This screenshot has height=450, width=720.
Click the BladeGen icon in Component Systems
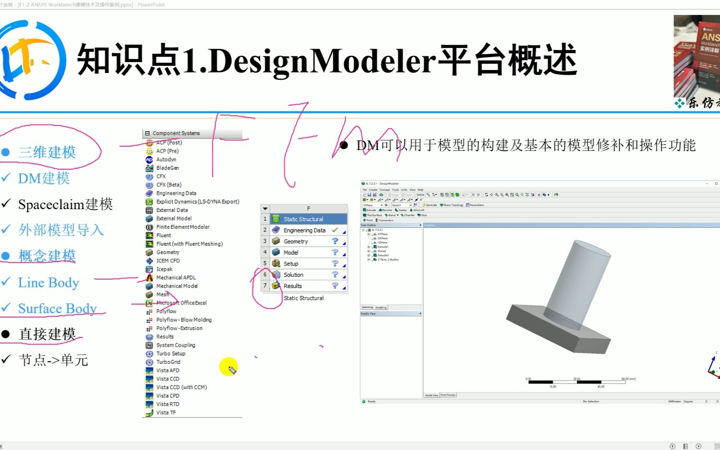tap(149, 168)
